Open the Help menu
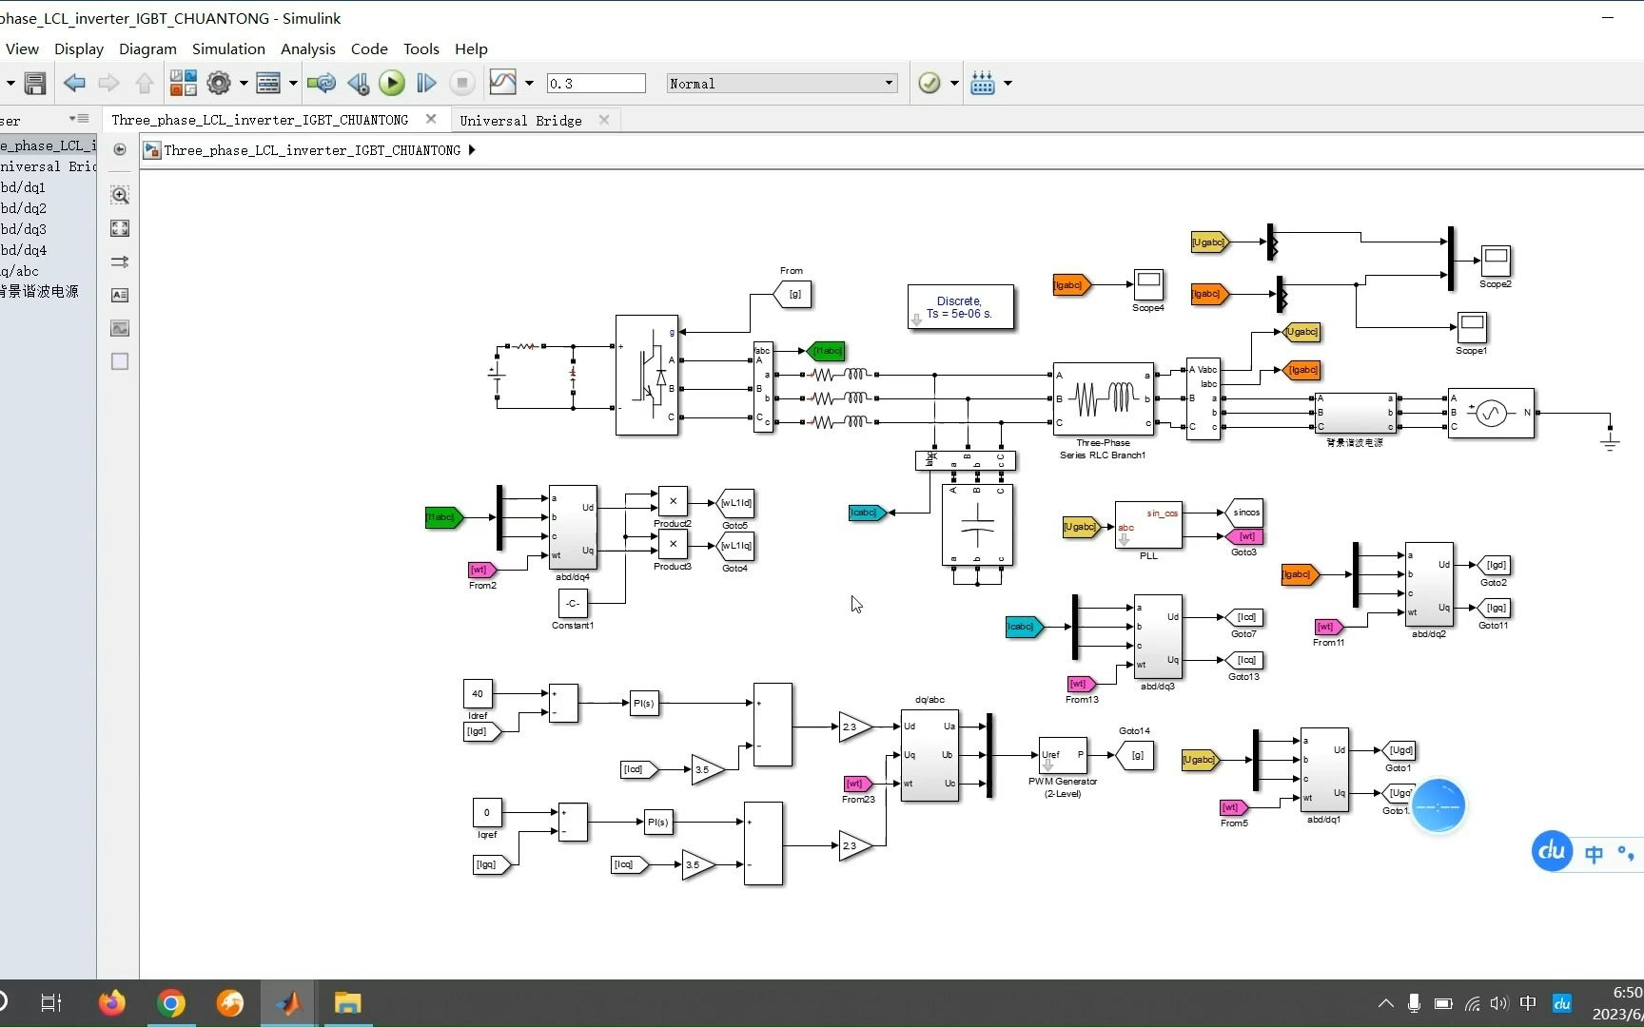Image resolution: width=1644 pixels, height=1027 pixels. point(471,48)
